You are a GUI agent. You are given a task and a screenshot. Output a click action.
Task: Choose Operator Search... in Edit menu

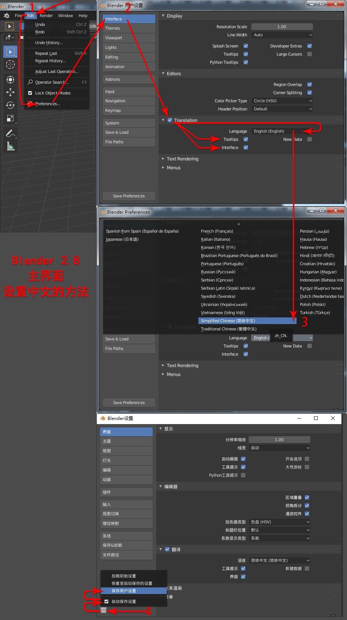57,82
